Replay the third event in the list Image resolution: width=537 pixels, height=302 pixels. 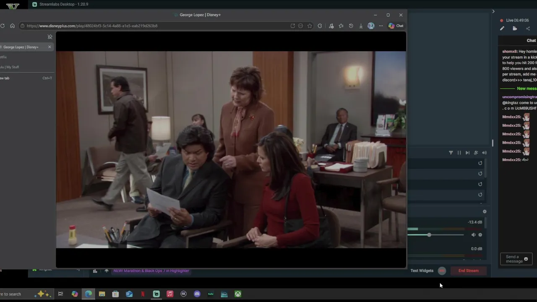coord(480,184)
